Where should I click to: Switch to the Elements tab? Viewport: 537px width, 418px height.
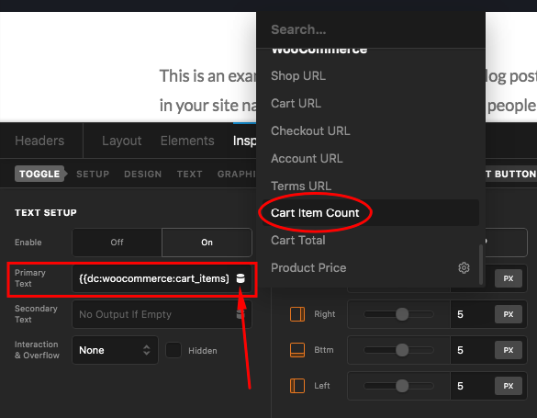click(187, 141)
